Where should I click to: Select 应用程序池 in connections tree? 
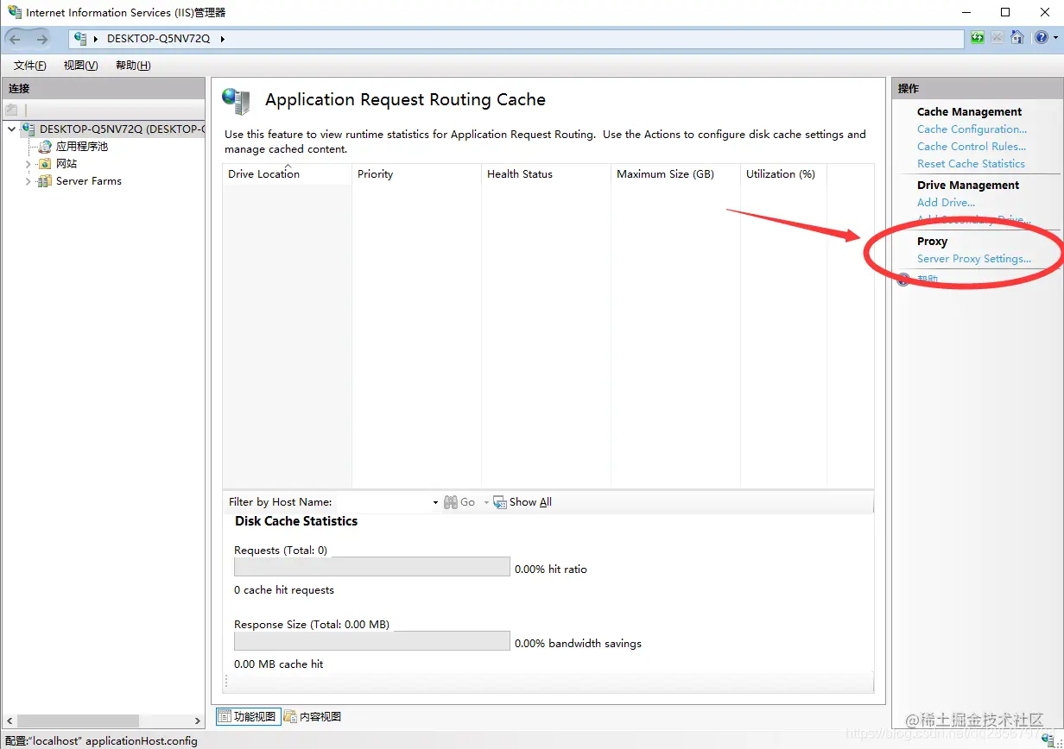click(82, 147)
